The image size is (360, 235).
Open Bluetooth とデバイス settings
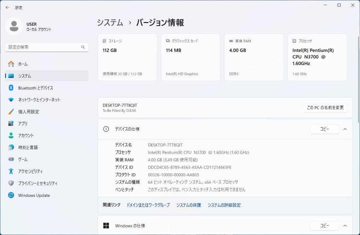pyautogui.click(x=47, y=88)
